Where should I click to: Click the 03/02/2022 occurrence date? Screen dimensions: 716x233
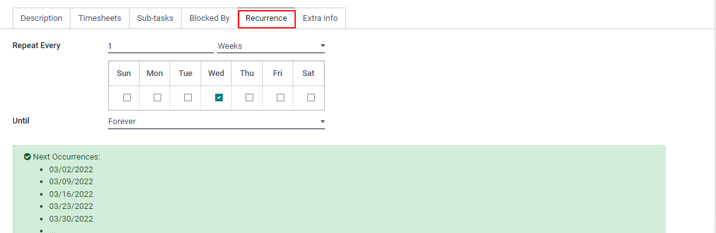pos(71,169)
